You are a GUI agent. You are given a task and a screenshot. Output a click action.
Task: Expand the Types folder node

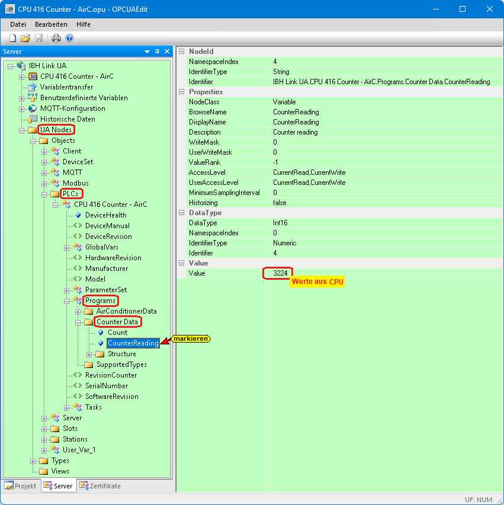point(33,461)
